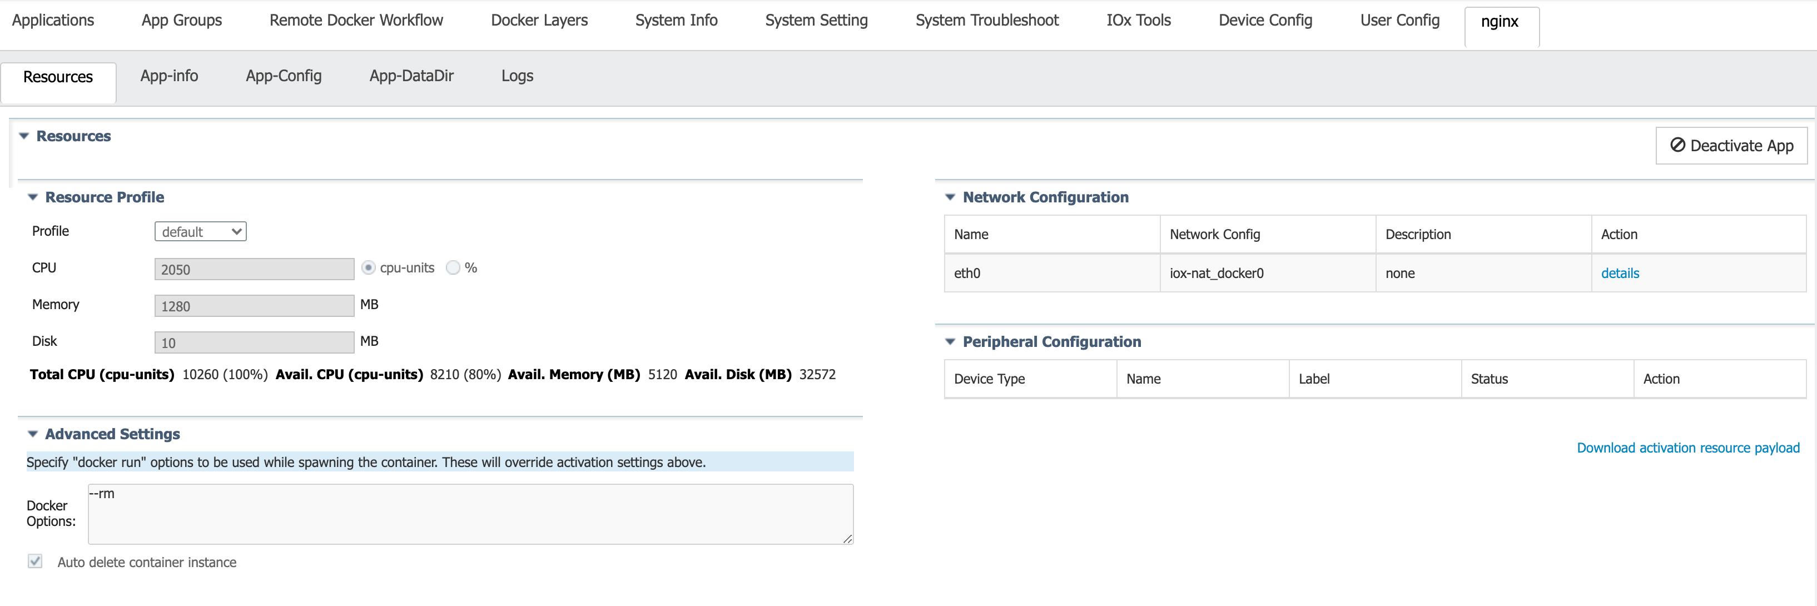
Task: Click the CPU value field
Action: (x=254, y=269)
